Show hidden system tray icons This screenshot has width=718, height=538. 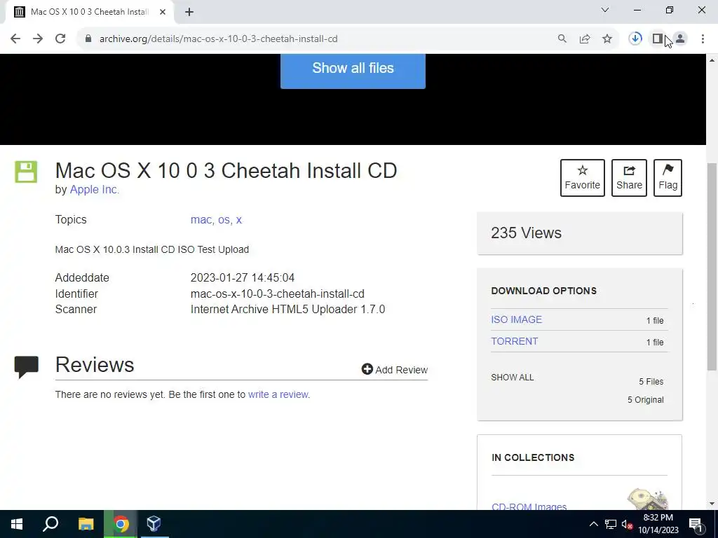click(x=593, y=524)
